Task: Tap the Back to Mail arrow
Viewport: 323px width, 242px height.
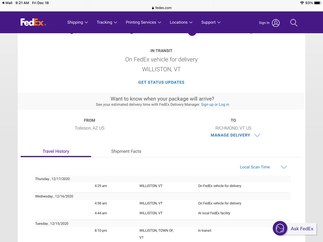Action: (x=3, y=3)
